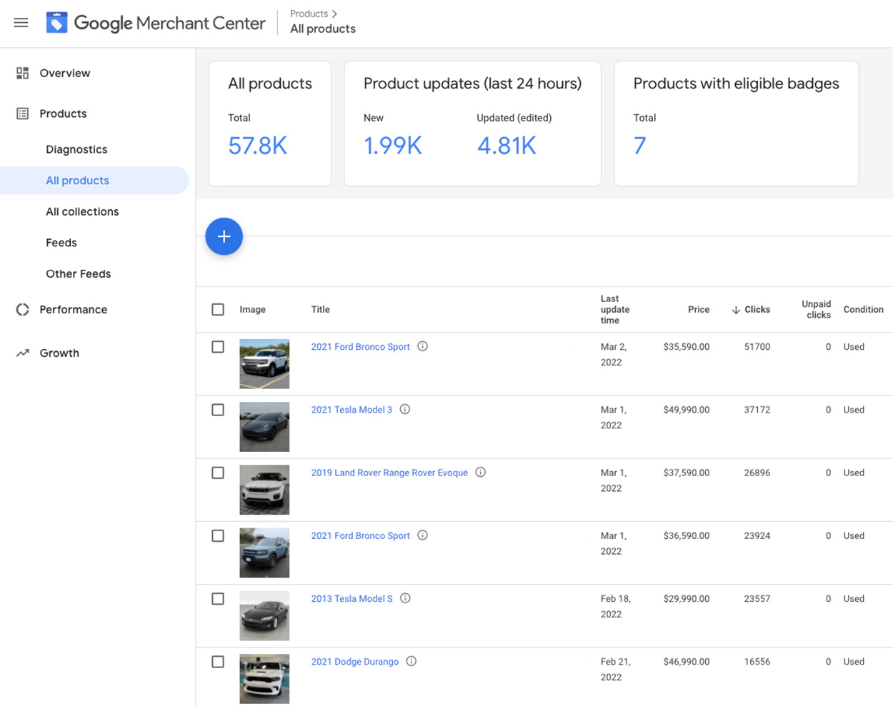Click the Google Merchant Center logo icon

click(x=57, y=23)
